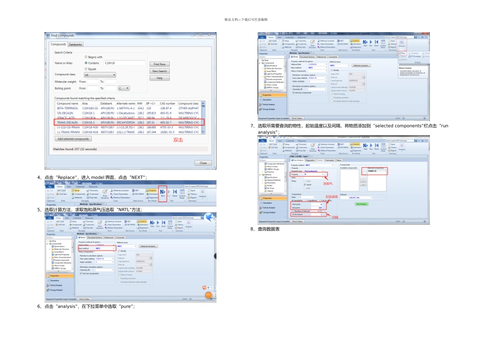Open Properties environment in Pure Analysis window

point(272,198)
